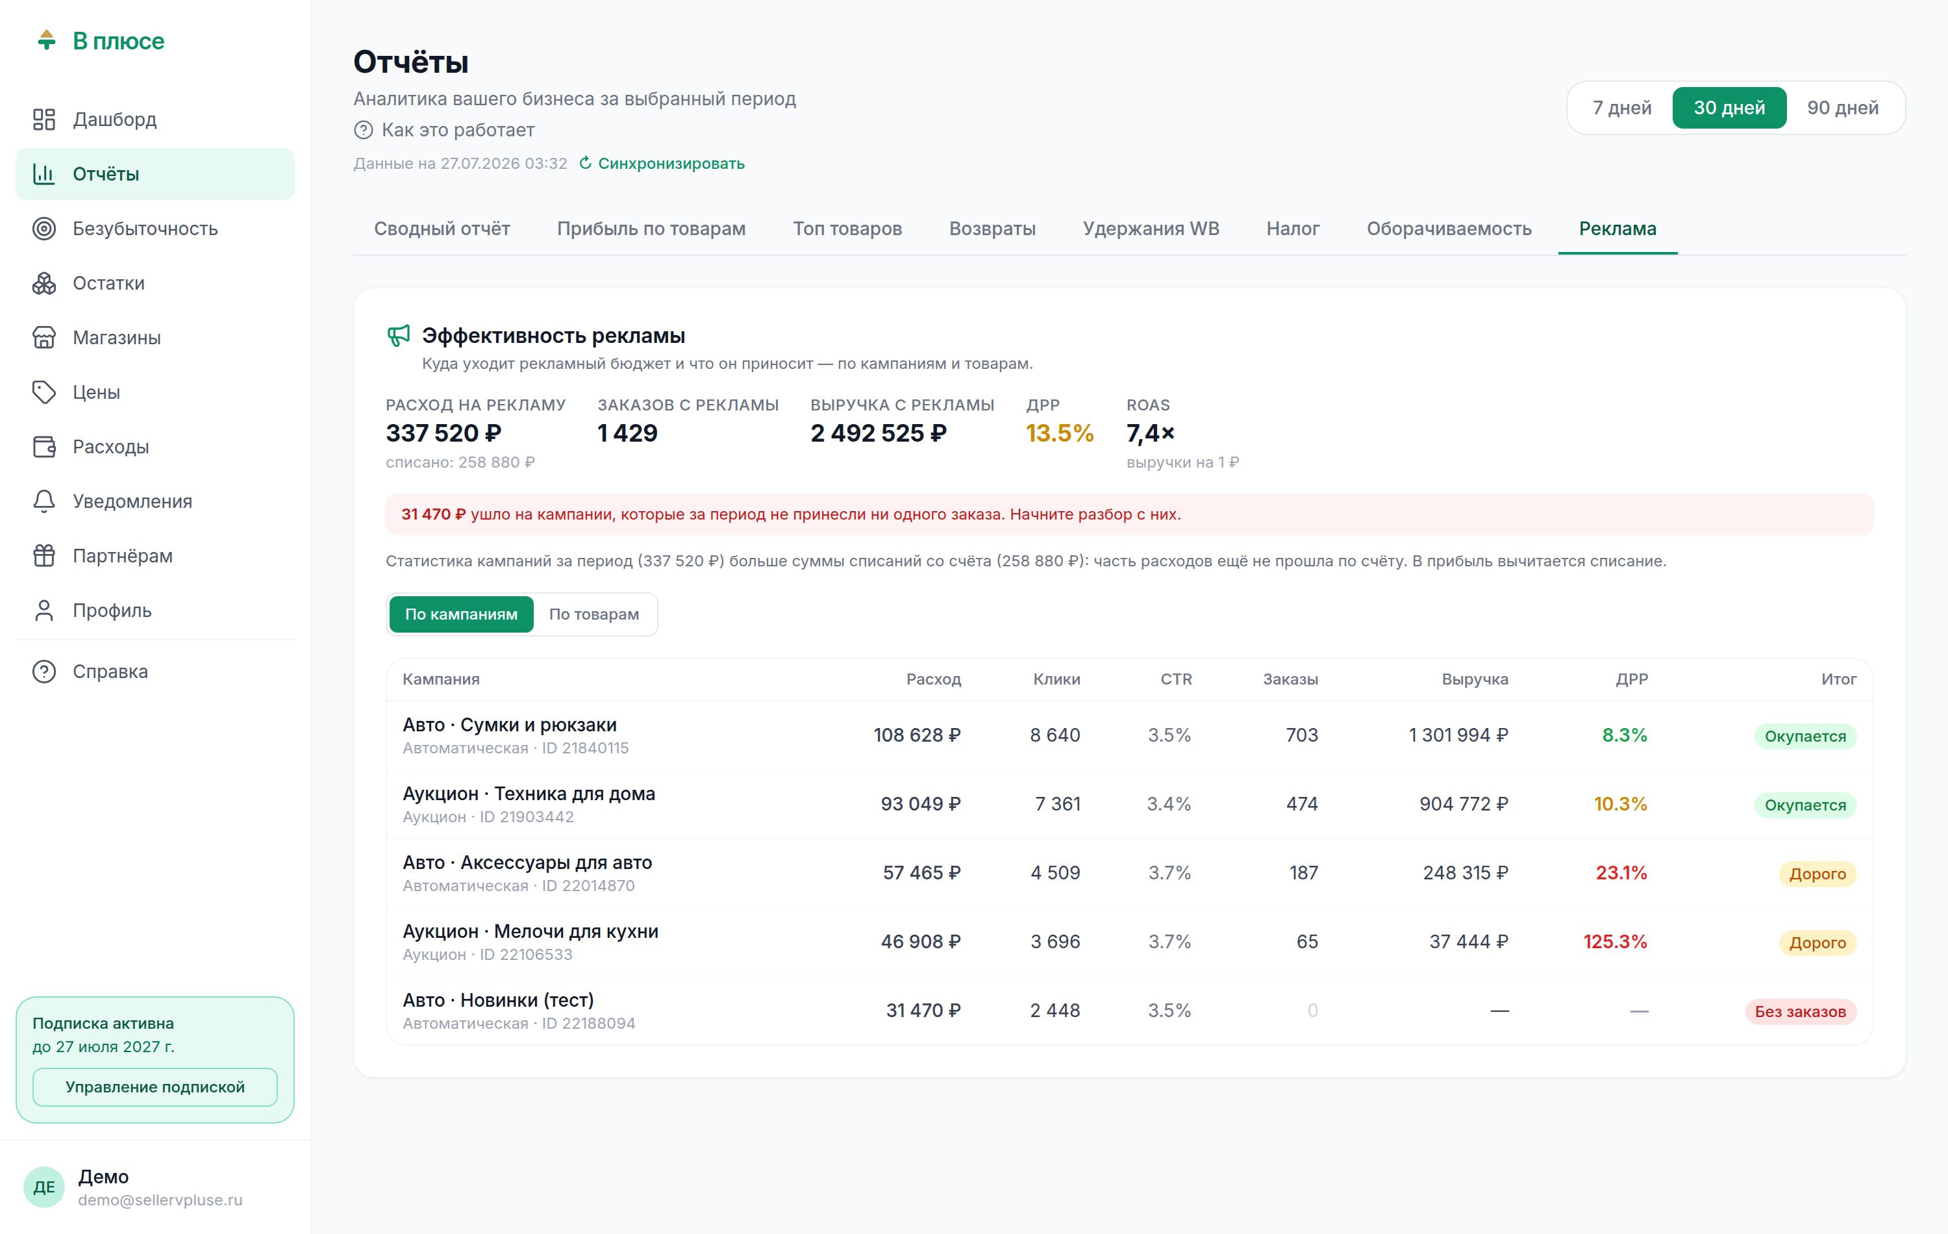Go to the Оборачиваемость tab
This screenshot has height=1234, width=1948.
click(1448, 229)
